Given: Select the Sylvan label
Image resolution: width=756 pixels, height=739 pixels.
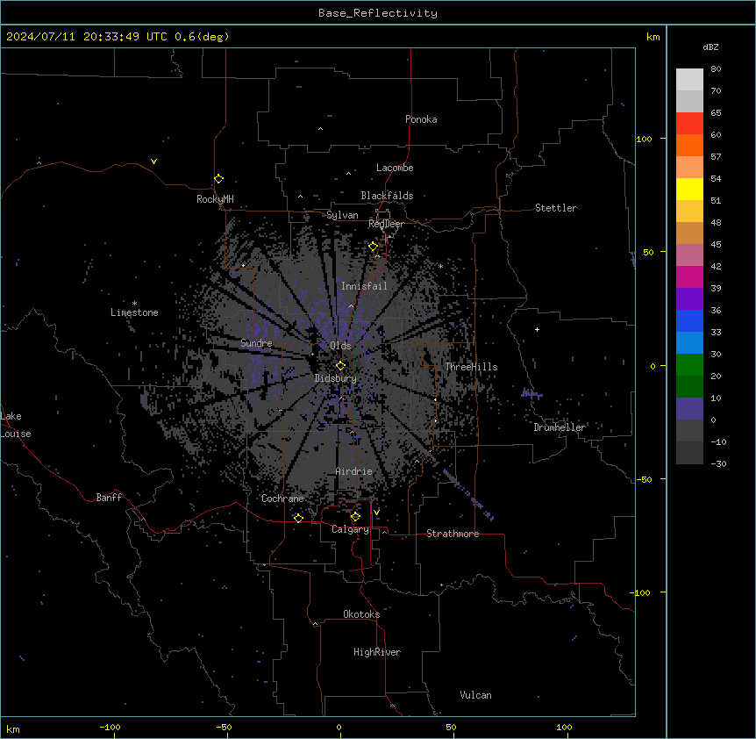Looking at the screenshot, I should 342,215.
